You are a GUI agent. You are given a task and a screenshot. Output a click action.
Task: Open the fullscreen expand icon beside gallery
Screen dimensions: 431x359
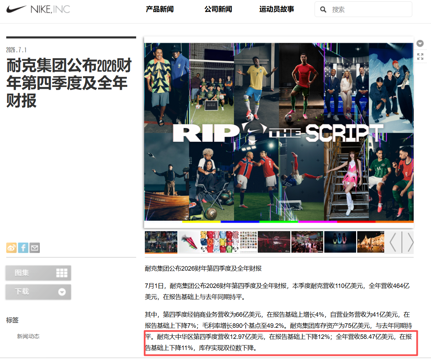coord(420,56)
